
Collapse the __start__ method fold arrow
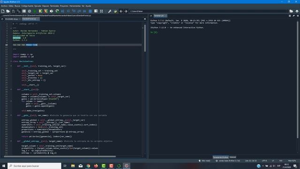(x=11, y=90)
